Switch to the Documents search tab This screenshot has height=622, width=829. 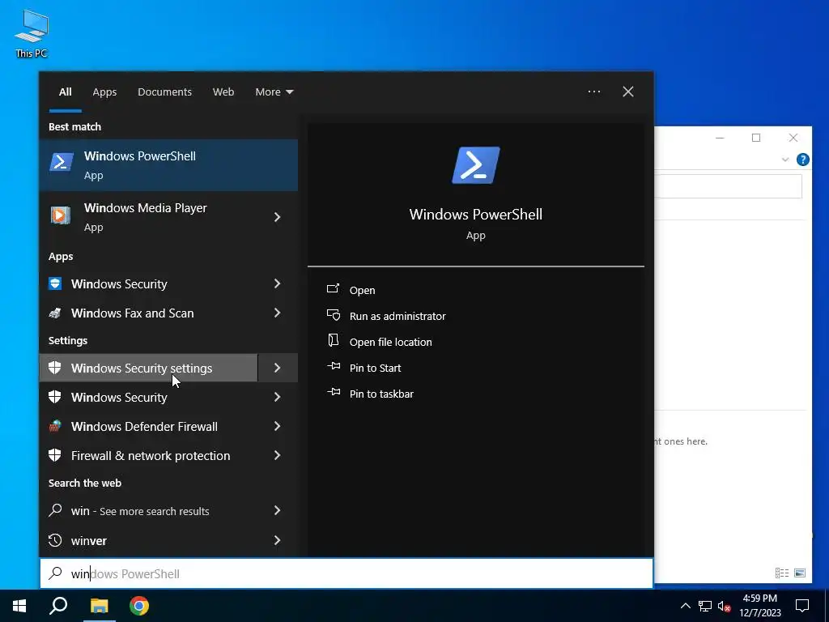tap(164, 92)
